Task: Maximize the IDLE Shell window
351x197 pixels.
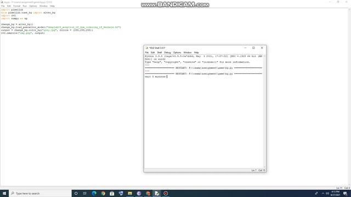Action: click(253, 48)
